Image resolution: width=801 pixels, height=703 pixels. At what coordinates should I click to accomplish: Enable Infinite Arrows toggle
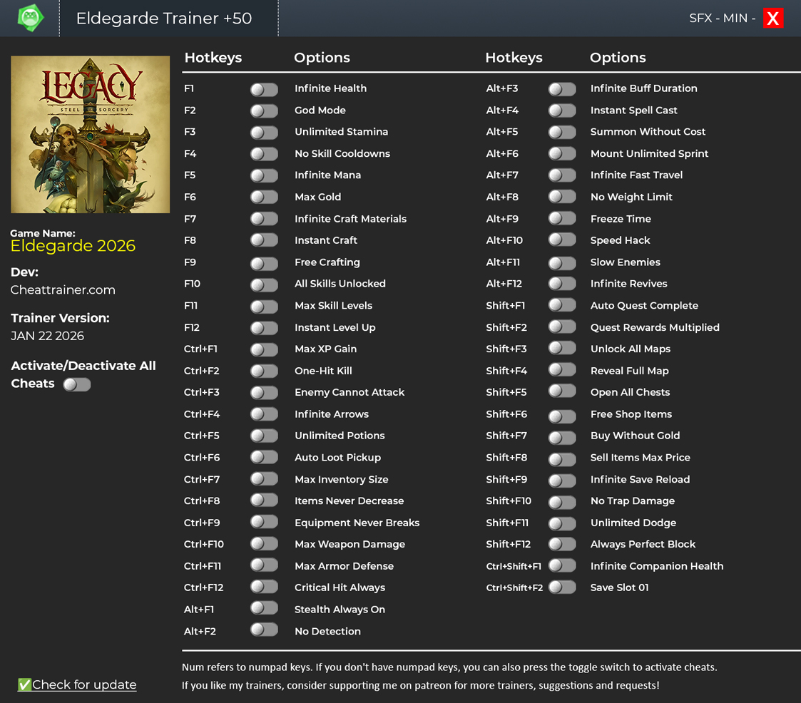pos(264,414)
